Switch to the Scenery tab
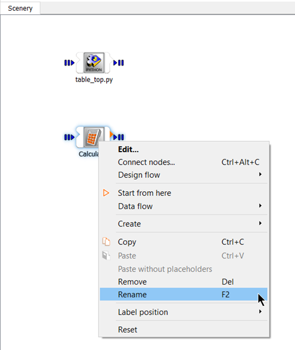This screenshot has width=295, height=350. [20, 8]
